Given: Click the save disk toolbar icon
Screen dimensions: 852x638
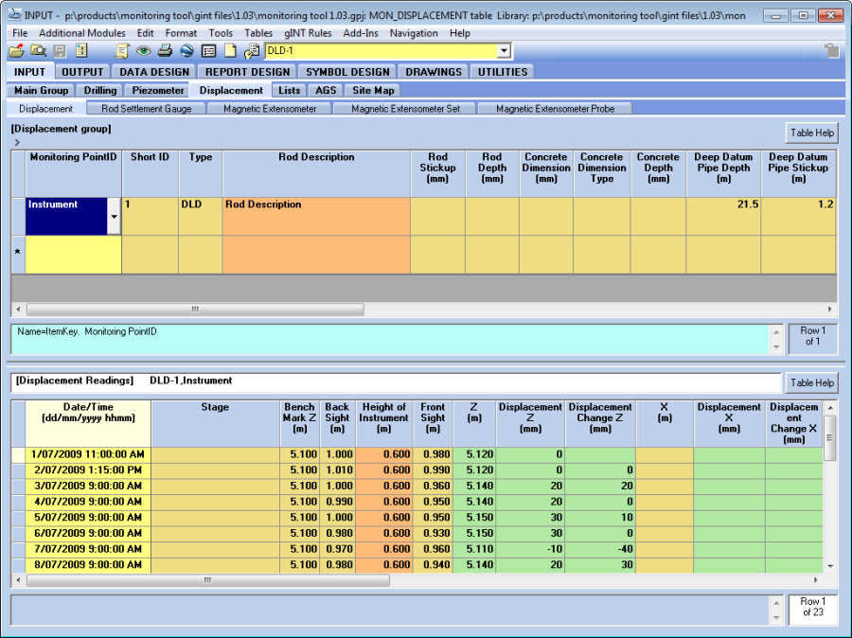Looking at the screenshot, I should (x=60, y=51).
